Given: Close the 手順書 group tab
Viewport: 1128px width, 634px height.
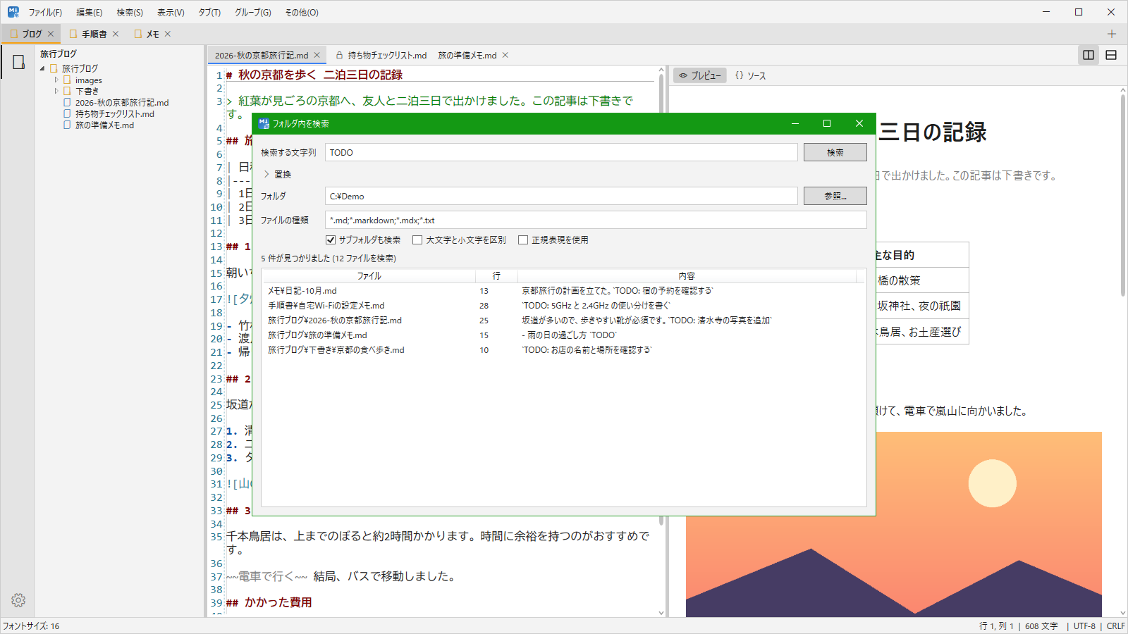Looking at the screenshot, I should tap(116, 34).
